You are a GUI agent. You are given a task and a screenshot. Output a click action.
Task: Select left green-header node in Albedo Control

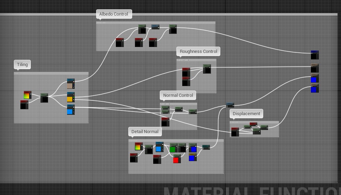click(x=142, y=29)
